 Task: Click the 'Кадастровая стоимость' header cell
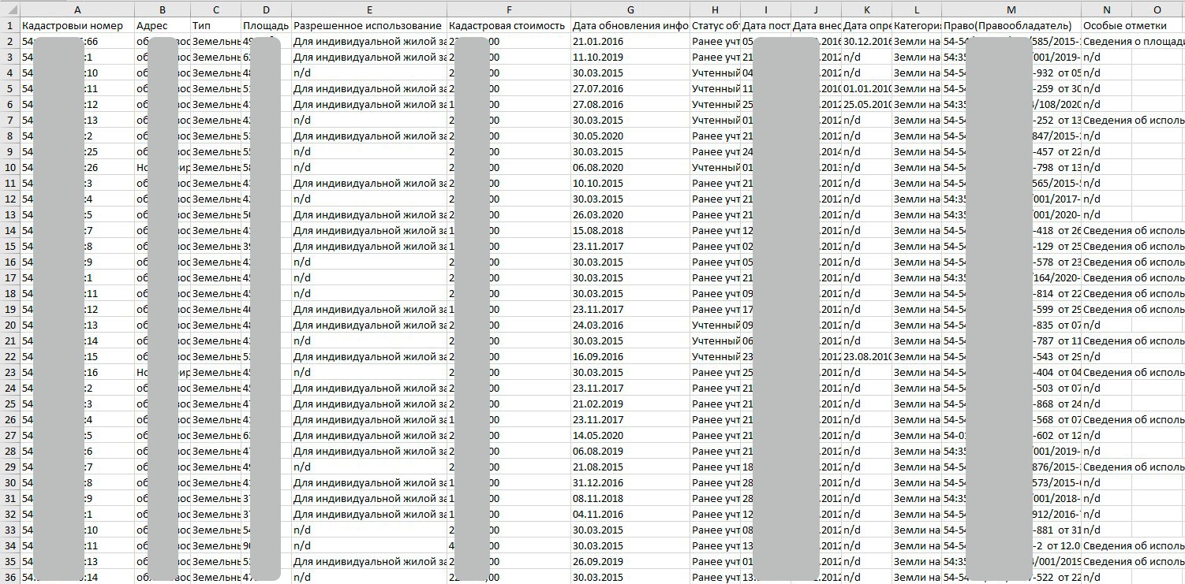pyautogui.click(x=509, y=25)
